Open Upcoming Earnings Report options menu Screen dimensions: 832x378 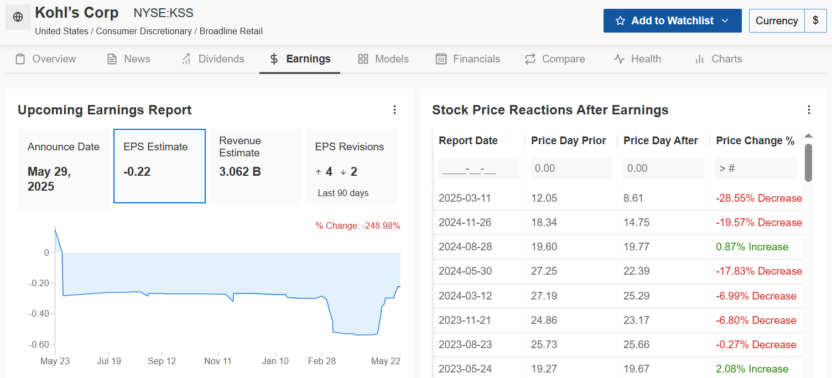(x=394, y=110)
